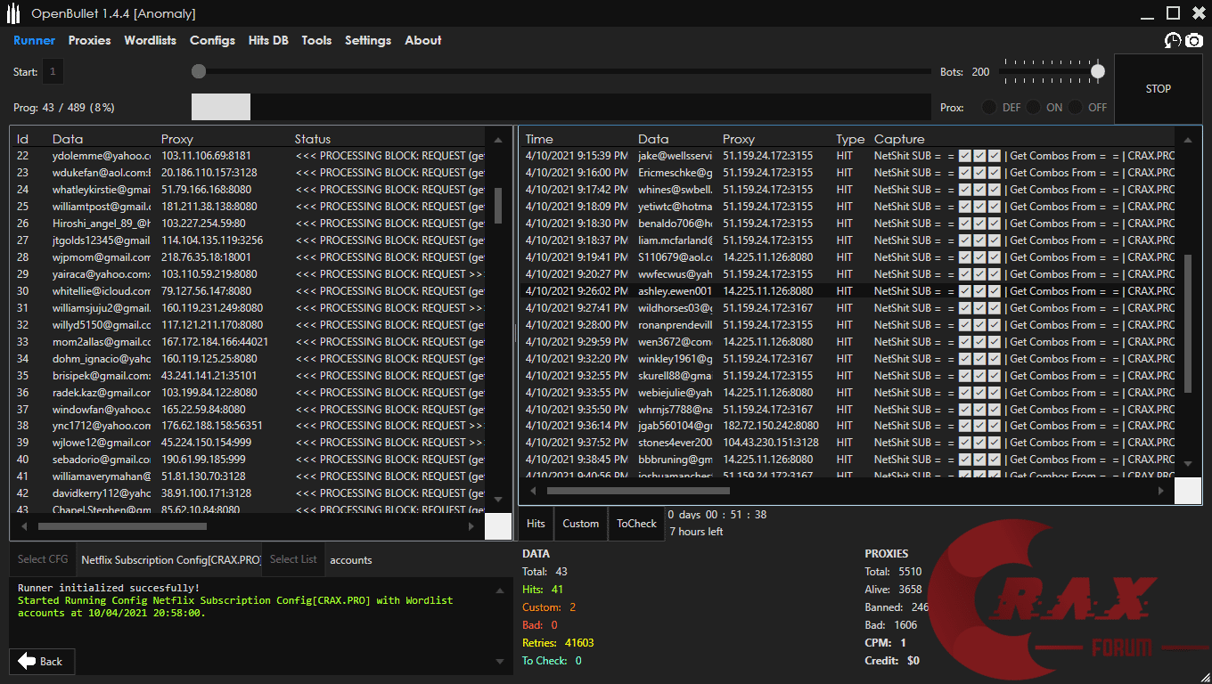Sort by the Id column header
This screenshot has height=684, width=1212.
pyautogui.click(x=23, y=139)
